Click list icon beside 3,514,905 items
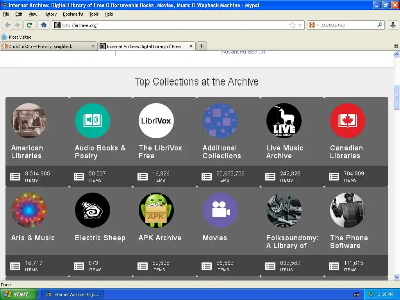This screenshot has width=400, height=300. click(x=15, y=177)
